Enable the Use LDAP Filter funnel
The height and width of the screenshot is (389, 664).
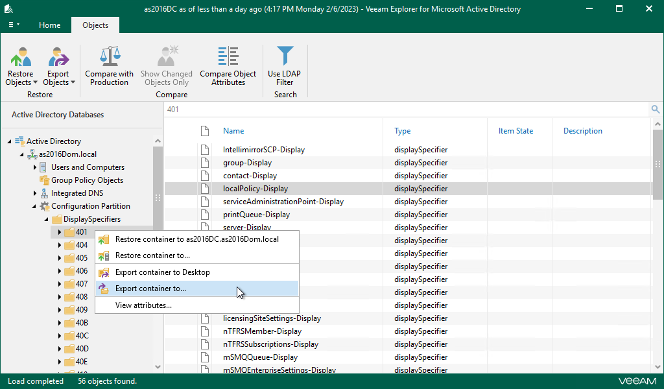(x=284, y=57)
